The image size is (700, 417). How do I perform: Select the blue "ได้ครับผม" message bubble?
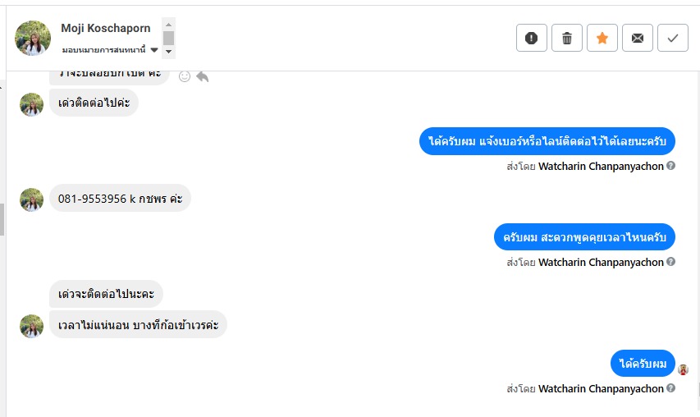click(643, 364)
